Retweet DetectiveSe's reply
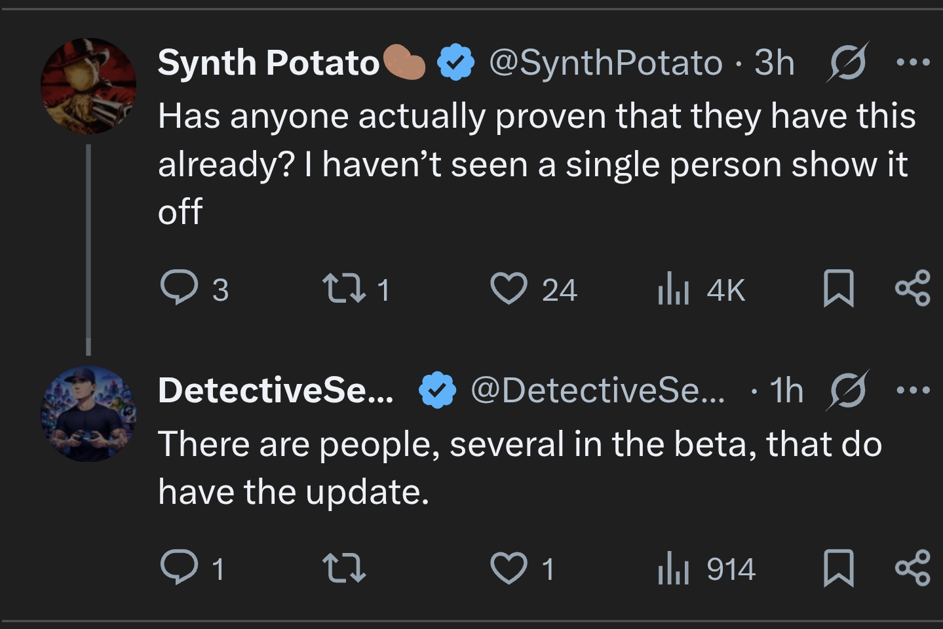Image resolution: width=943 pixels, height=629 pixels. [344, 569]
